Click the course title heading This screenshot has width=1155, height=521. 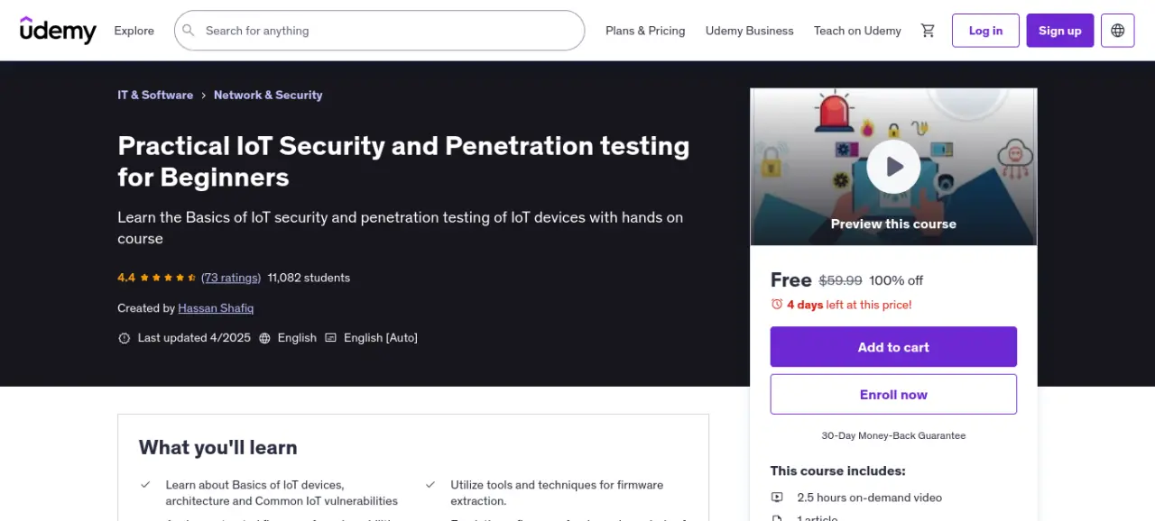[x=403, y=161]
